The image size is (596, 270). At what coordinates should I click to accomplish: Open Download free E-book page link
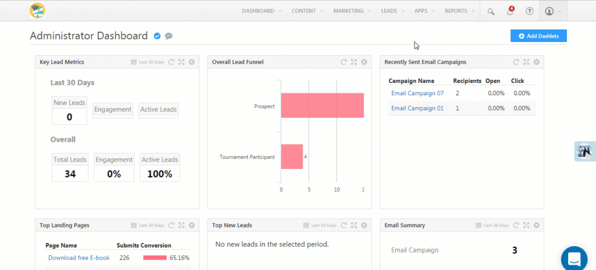coord(79,258)
